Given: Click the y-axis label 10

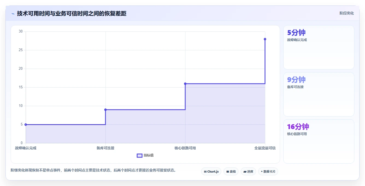Looking at the screenshot, I should point(21,106).
